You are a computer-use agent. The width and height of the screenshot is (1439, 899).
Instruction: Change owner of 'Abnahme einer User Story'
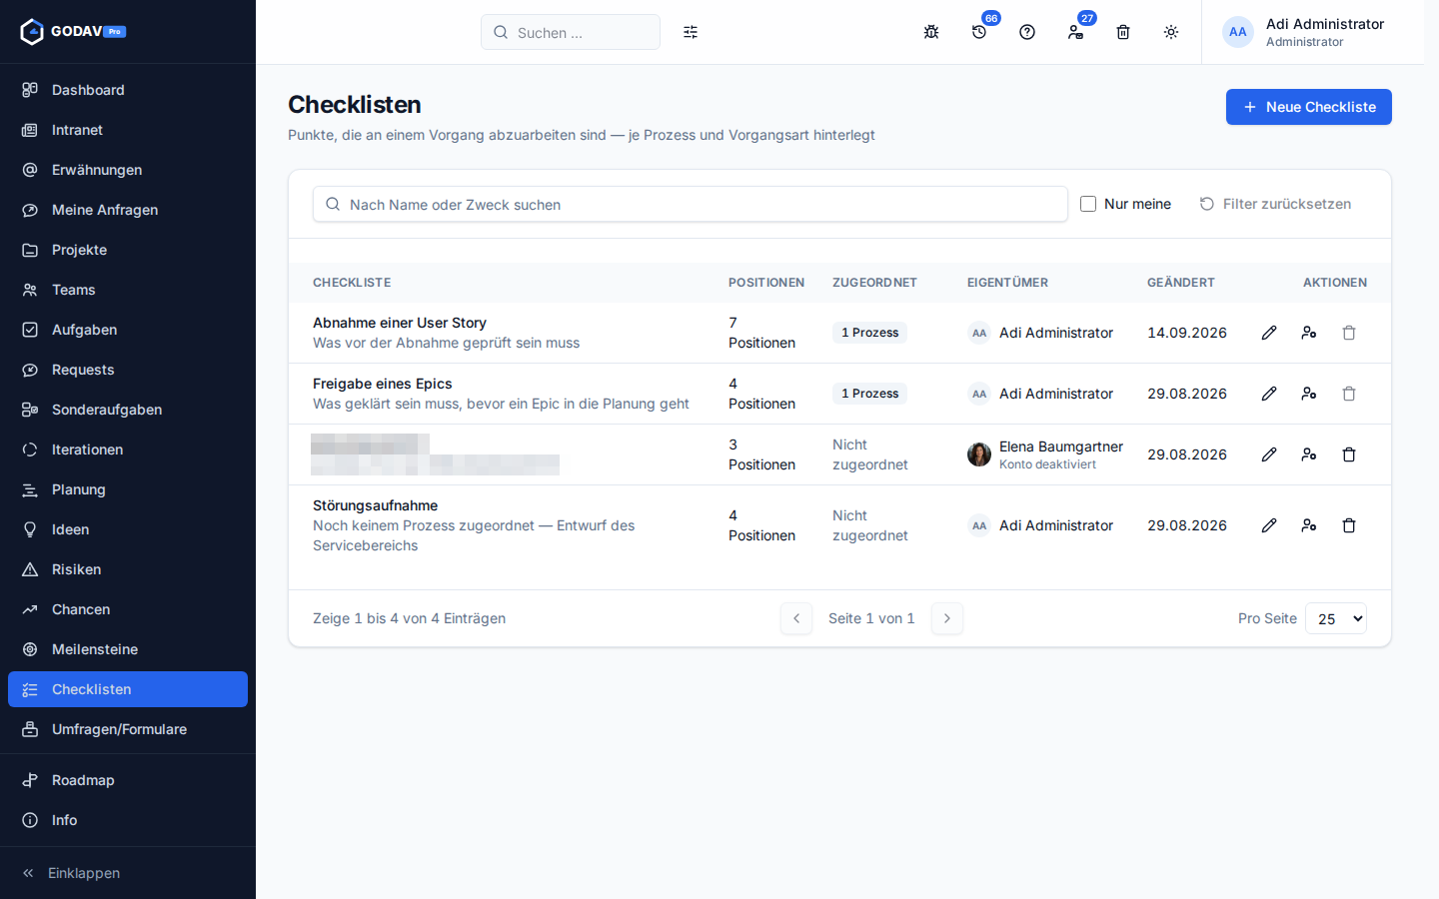(1309, 333)
